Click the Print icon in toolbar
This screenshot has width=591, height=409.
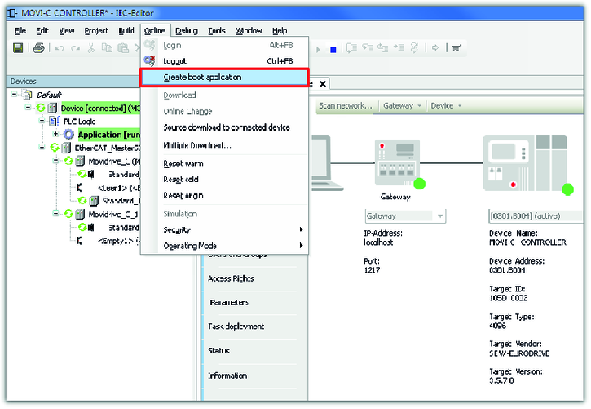pos(38,48)
